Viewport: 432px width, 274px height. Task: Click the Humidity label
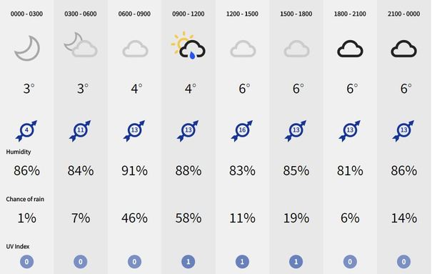(19, 152)
